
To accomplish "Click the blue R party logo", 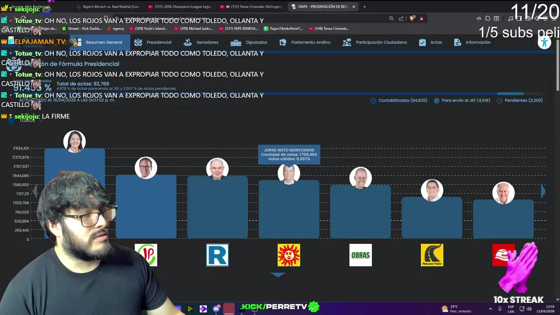I will tap(217, 255).
